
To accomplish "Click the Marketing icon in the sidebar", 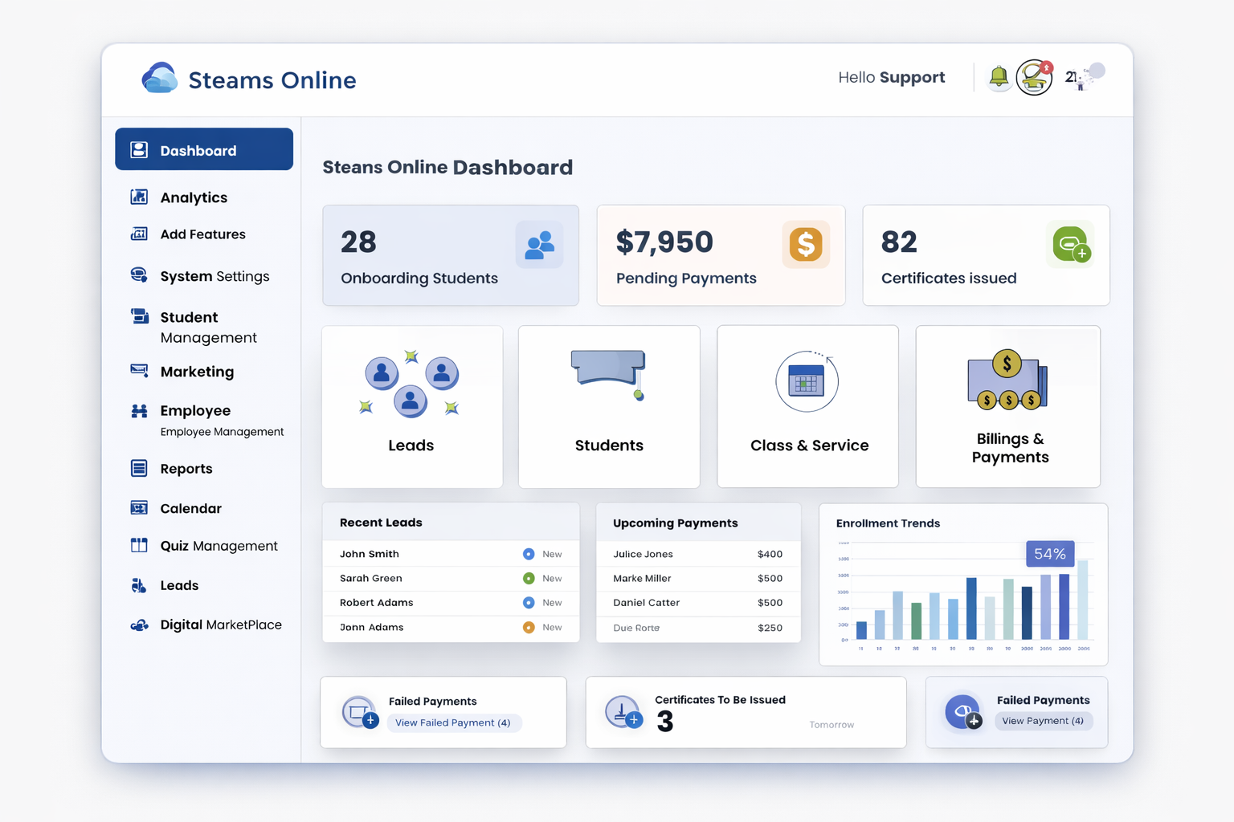I will tap(138, 371).
